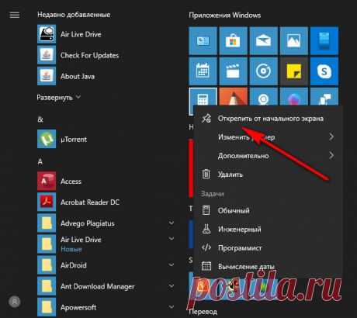Click the AirDroid folder name
The height and width of the screenshot is (318, 357).
click(74, 265)
